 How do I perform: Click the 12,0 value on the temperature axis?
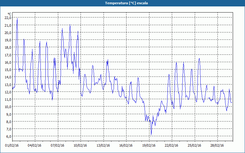[8, 92]
